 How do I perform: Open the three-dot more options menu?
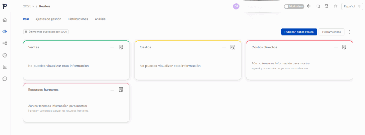[x=350, y=32]
